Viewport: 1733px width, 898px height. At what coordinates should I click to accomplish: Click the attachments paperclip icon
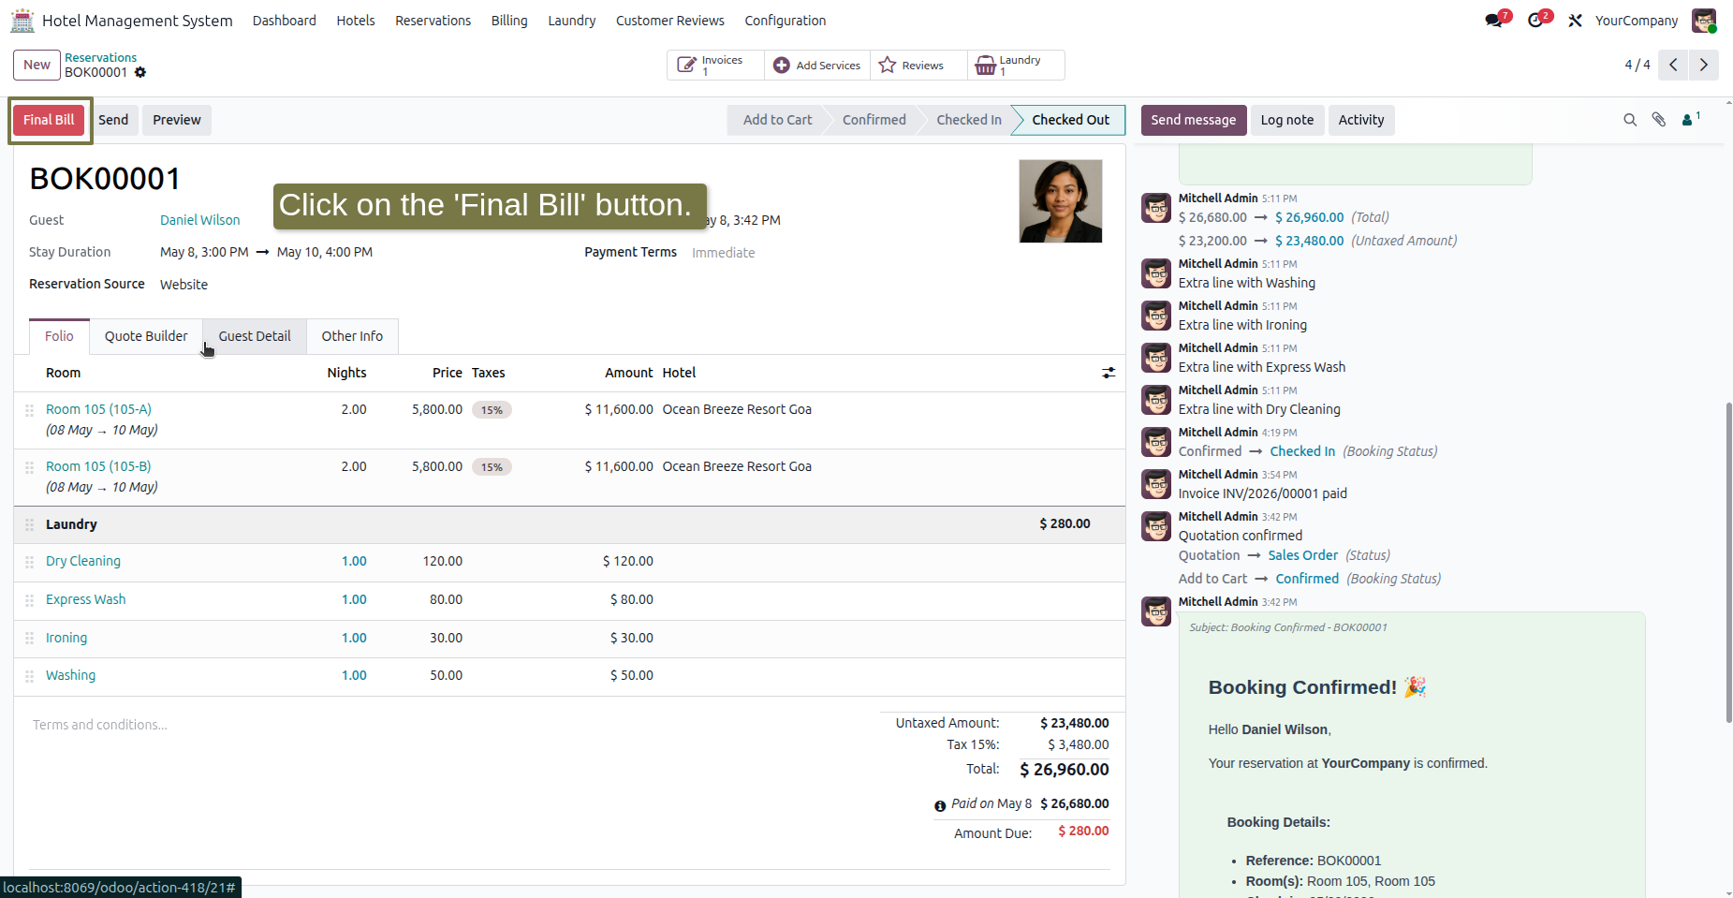click(1659, 120)
